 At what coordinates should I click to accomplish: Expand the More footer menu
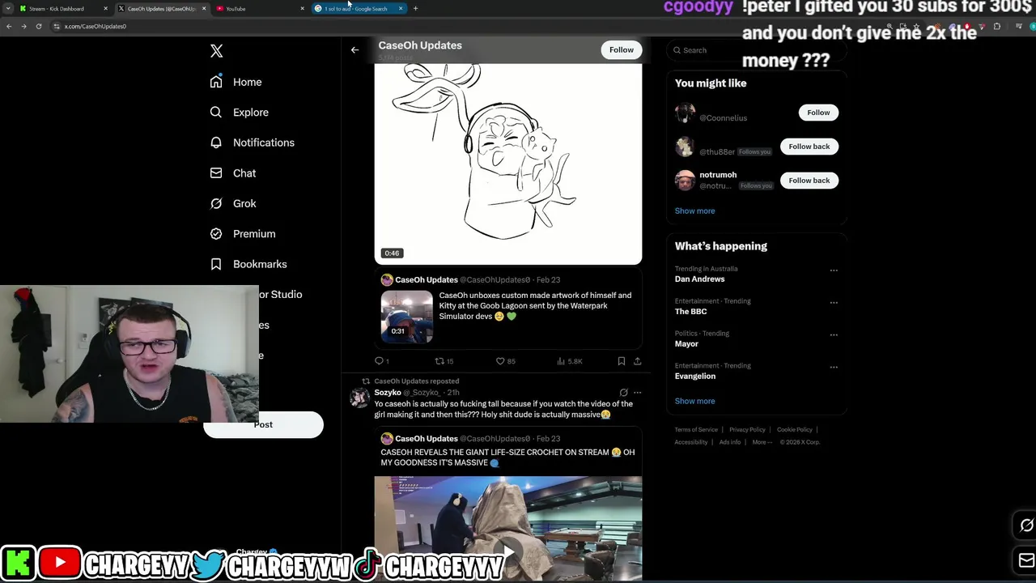click(x=762, y=442)
